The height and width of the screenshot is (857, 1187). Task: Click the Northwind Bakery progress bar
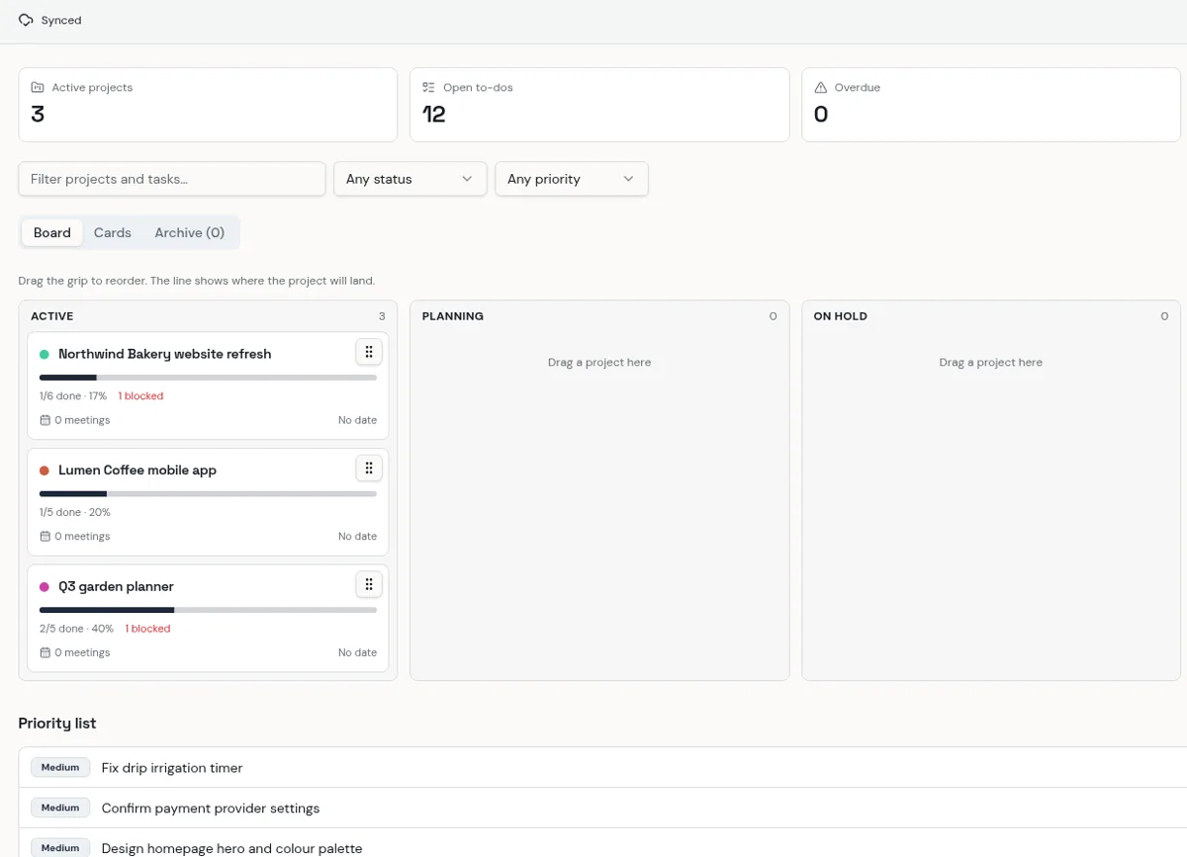208,378
